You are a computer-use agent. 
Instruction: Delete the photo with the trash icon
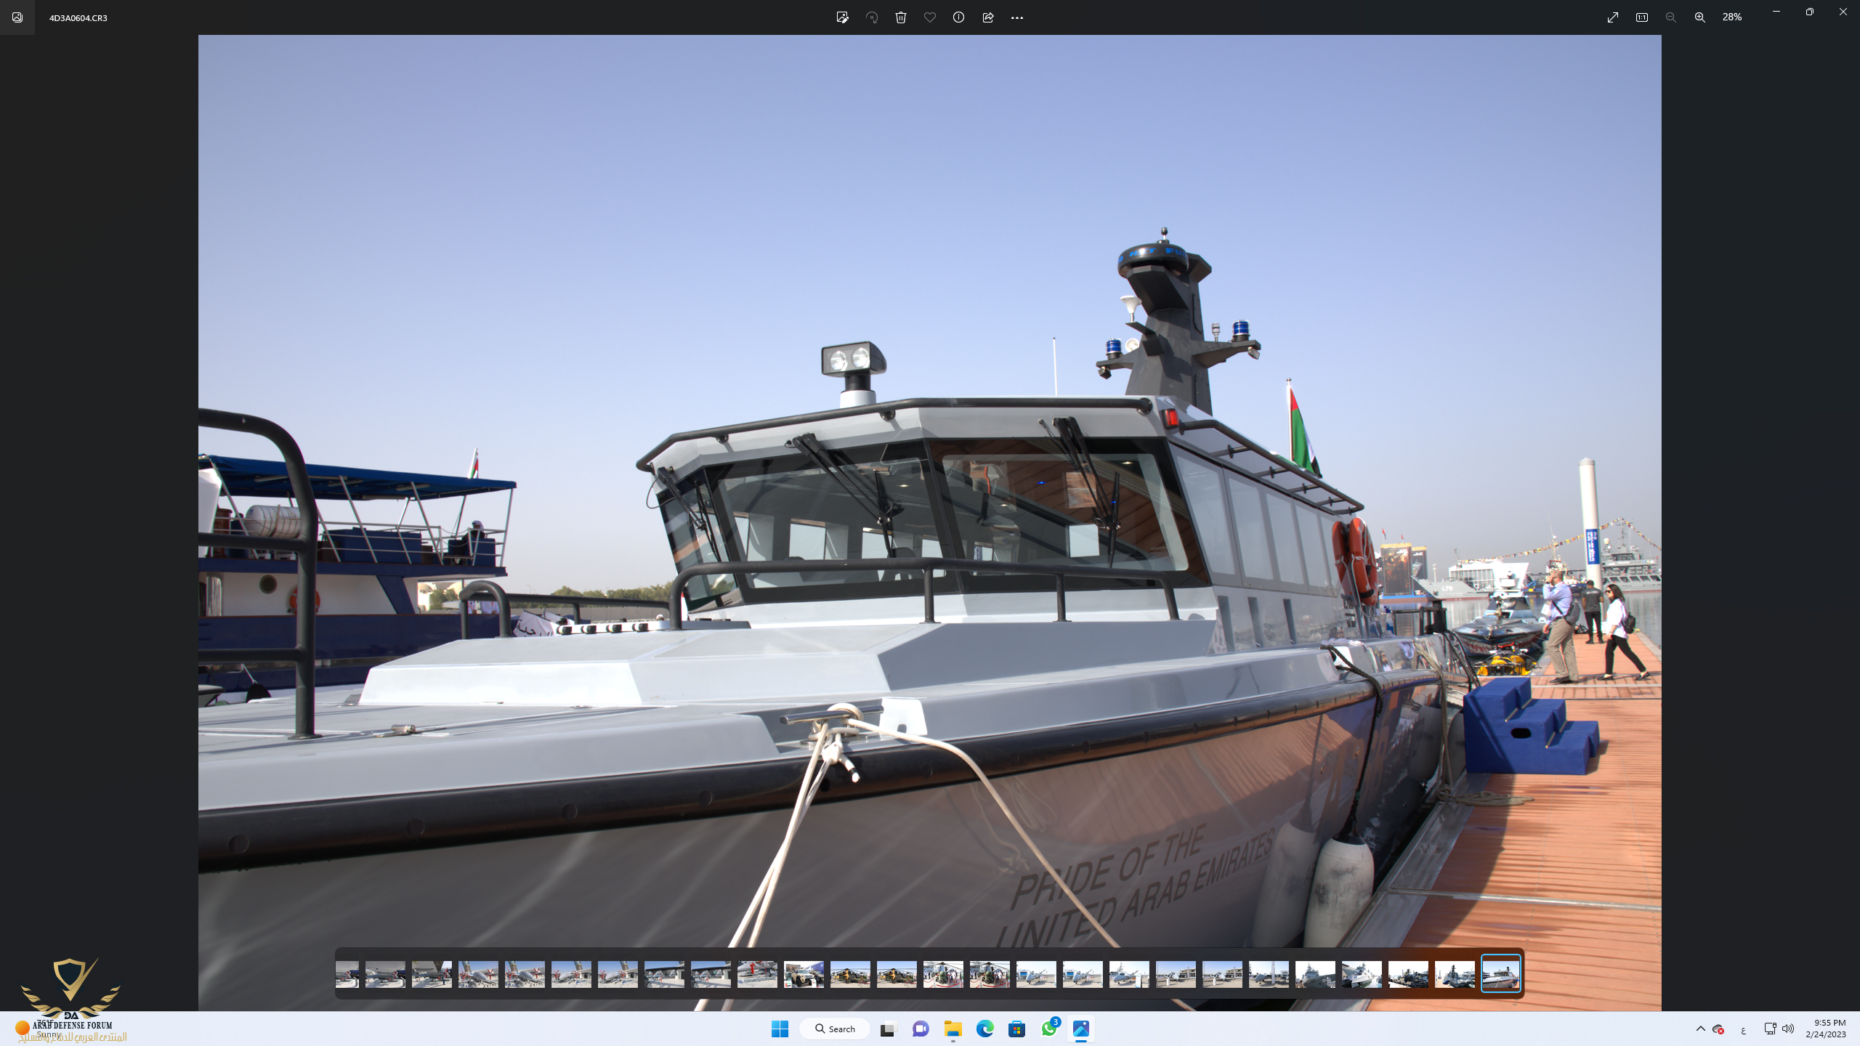pyautogui.click(x=901, y=17)
